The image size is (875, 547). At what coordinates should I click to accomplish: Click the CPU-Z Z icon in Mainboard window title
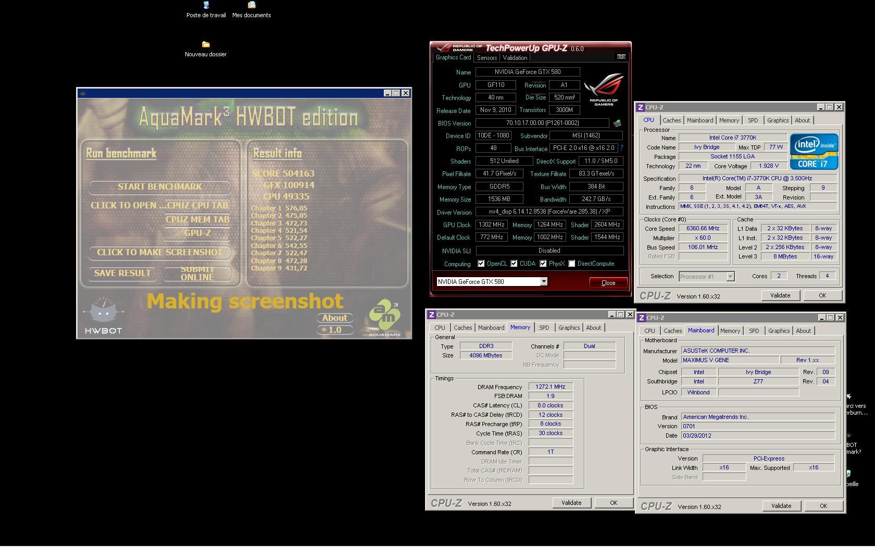pos(642,318)
